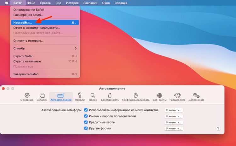The width and height of the screenshot is (236, 146).
Task: Click Изменить… for Имена и пароли
Action: point(174,116)
